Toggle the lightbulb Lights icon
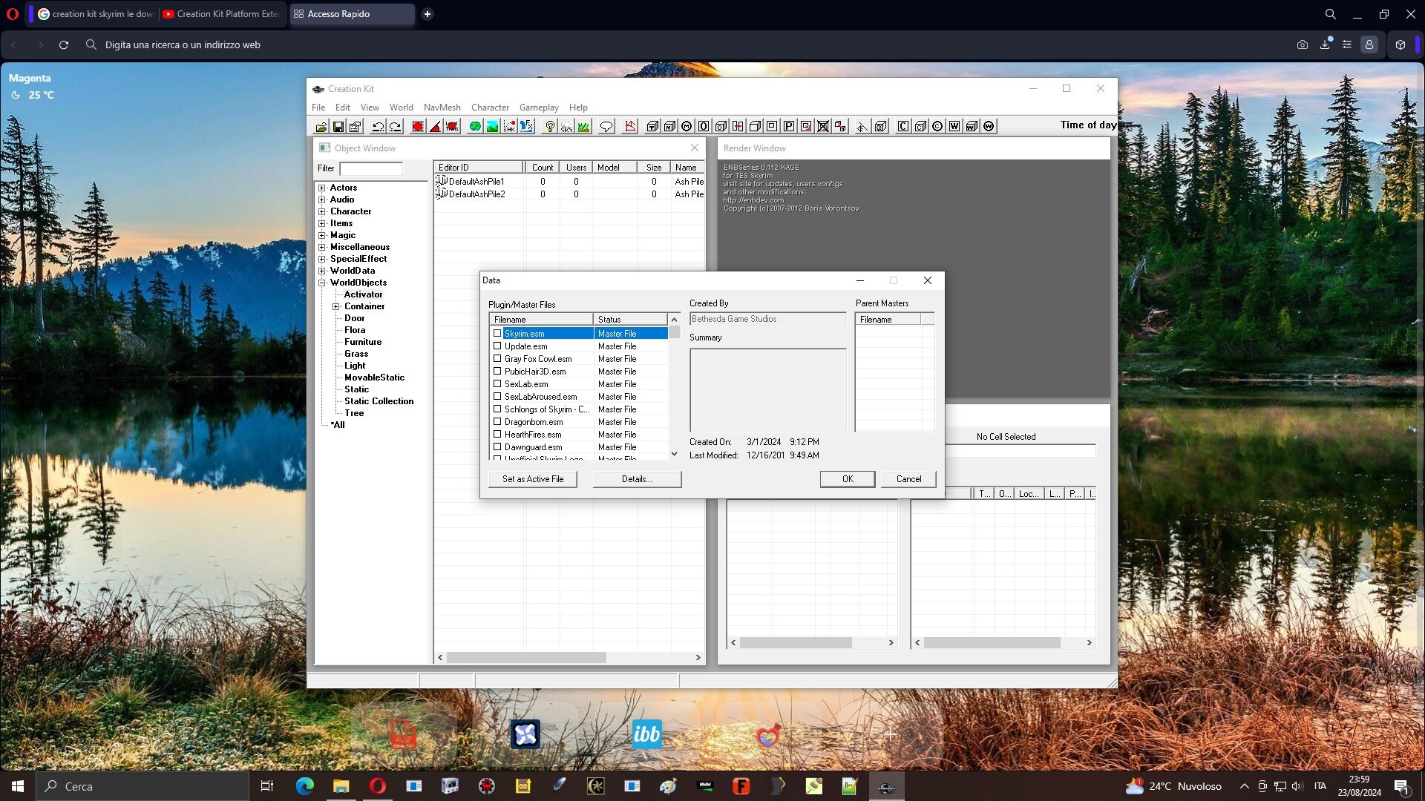This screenshot has height=801, width=1425. tap(550, 126)
